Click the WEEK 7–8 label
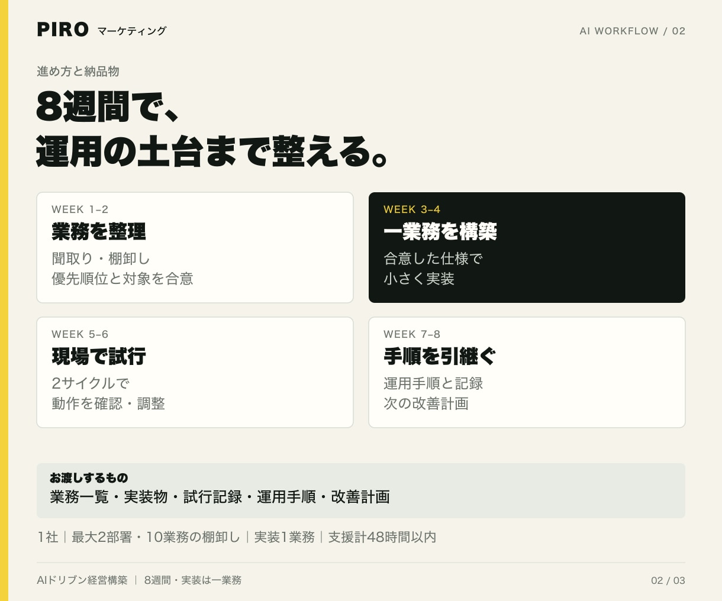Screen dimensions: 722x601 coord(412,334)
